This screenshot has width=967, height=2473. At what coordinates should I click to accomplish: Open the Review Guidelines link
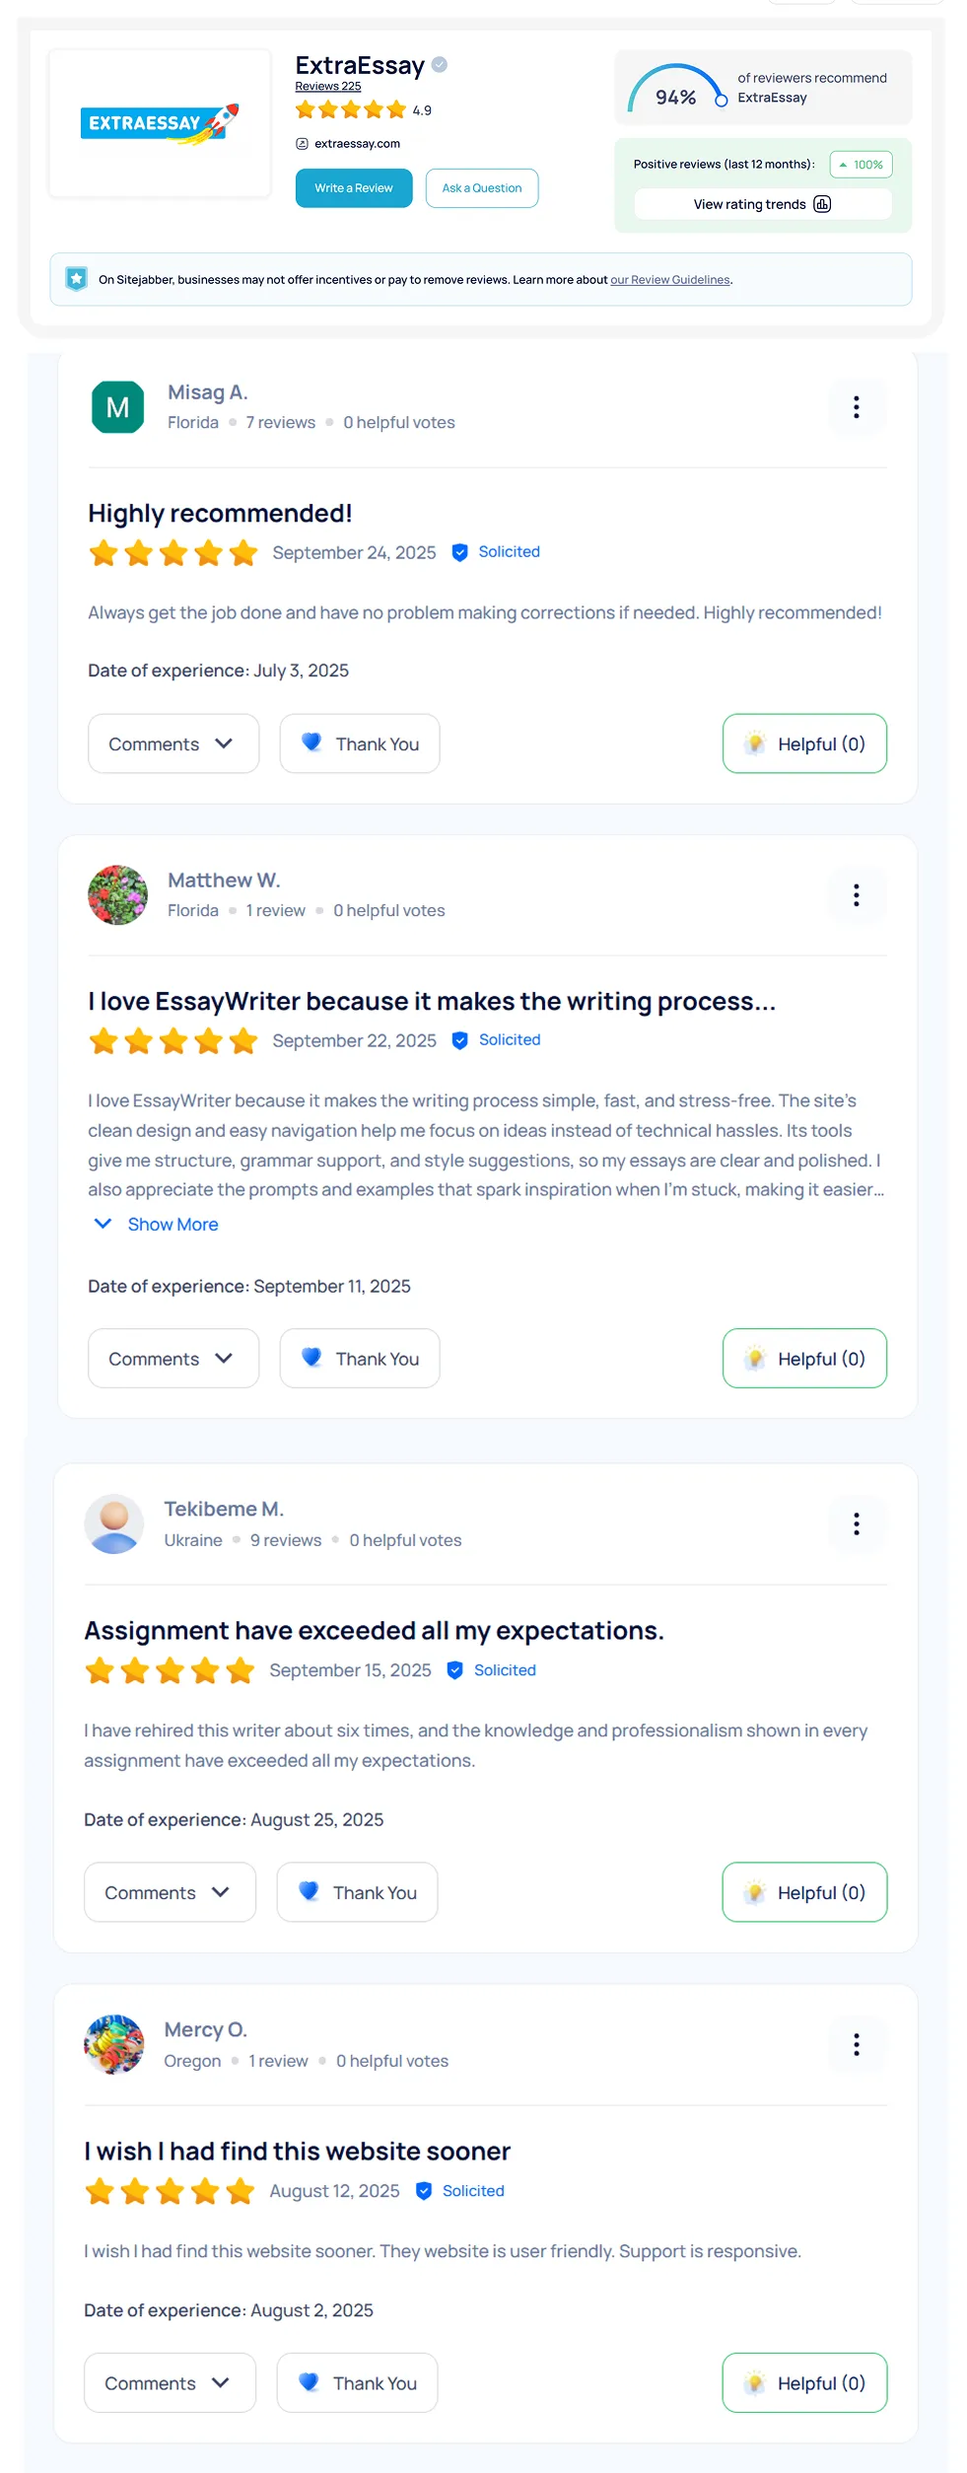click(x=670, y=280)
